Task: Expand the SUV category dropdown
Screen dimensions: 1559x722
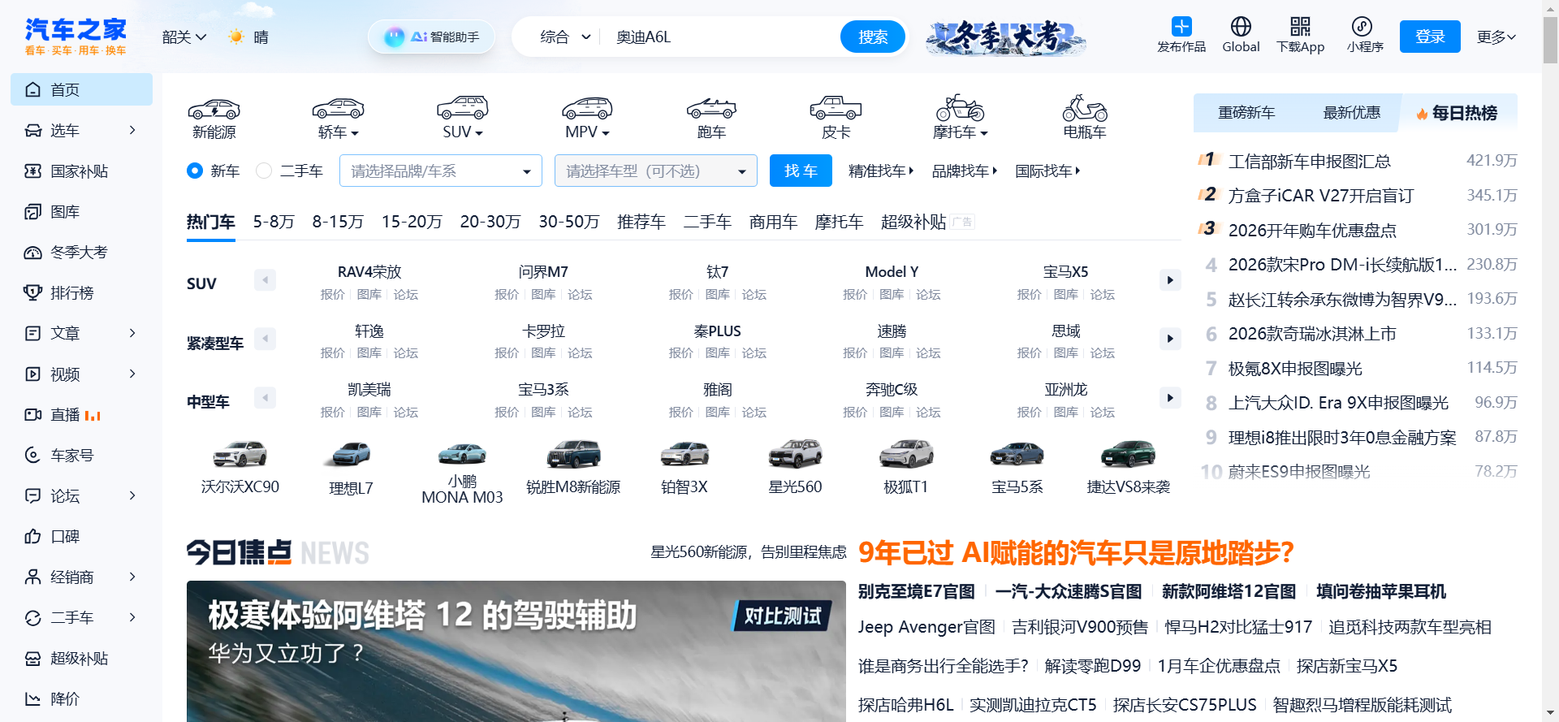Action: (463, 132)
